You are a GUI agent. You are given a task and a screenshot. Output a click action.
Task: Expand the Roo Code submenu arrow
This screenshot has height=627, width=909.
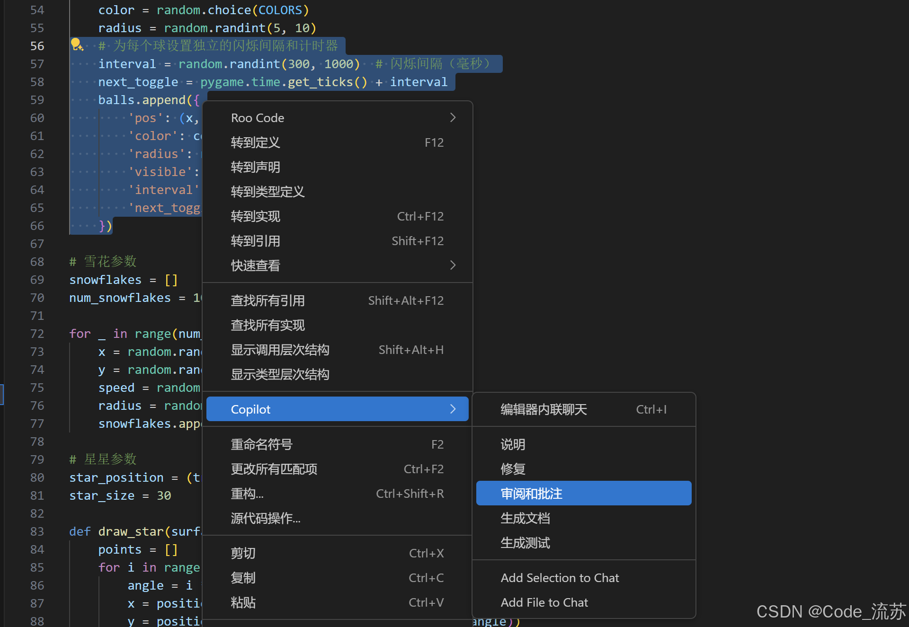(x=453, y=117)
